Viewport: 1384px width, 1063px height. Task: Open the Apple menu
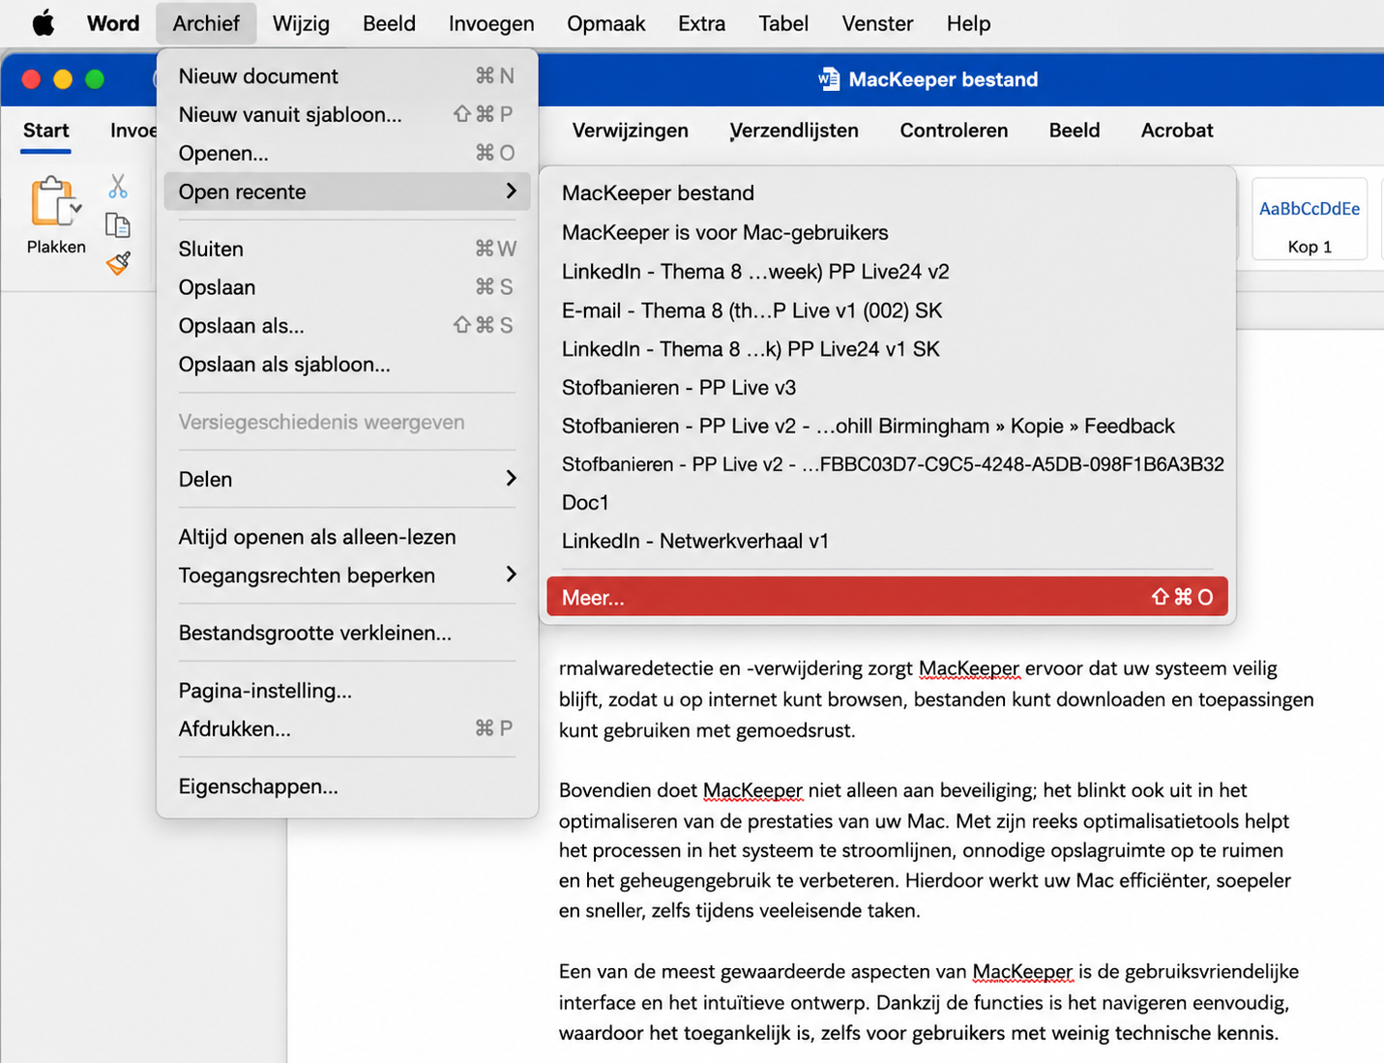click(44, 23)
